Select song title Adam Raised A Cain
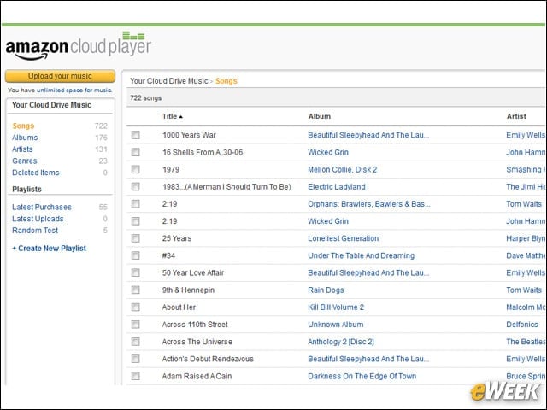This screenshot has width=547, height=410. [197, 376]
